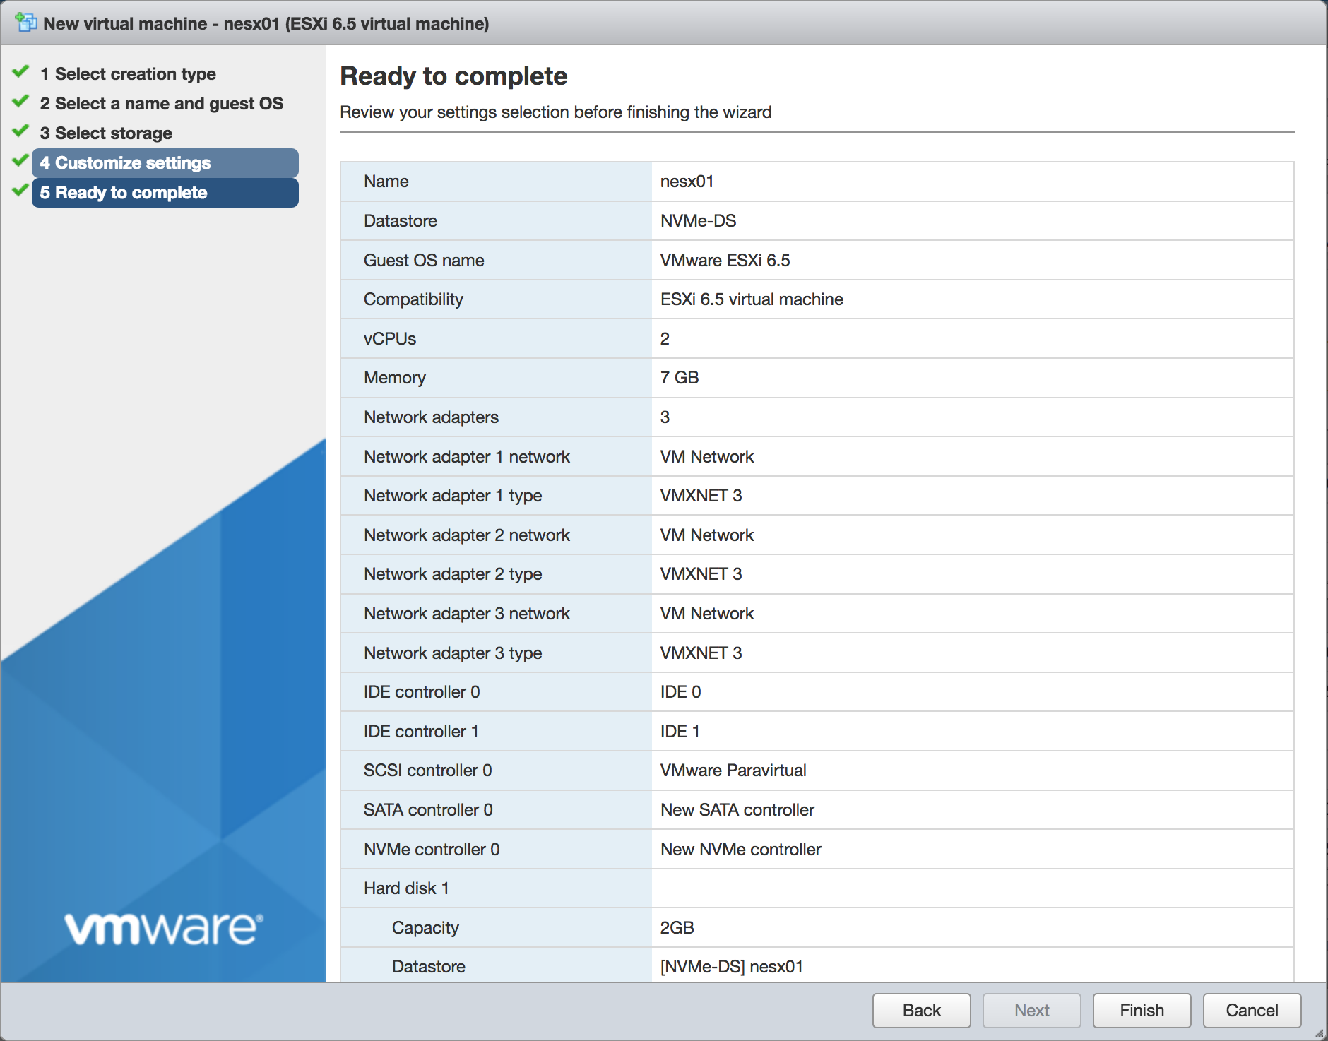
Task: Click the SATA controller 0 row label
Action: click(x=428, y=810)
